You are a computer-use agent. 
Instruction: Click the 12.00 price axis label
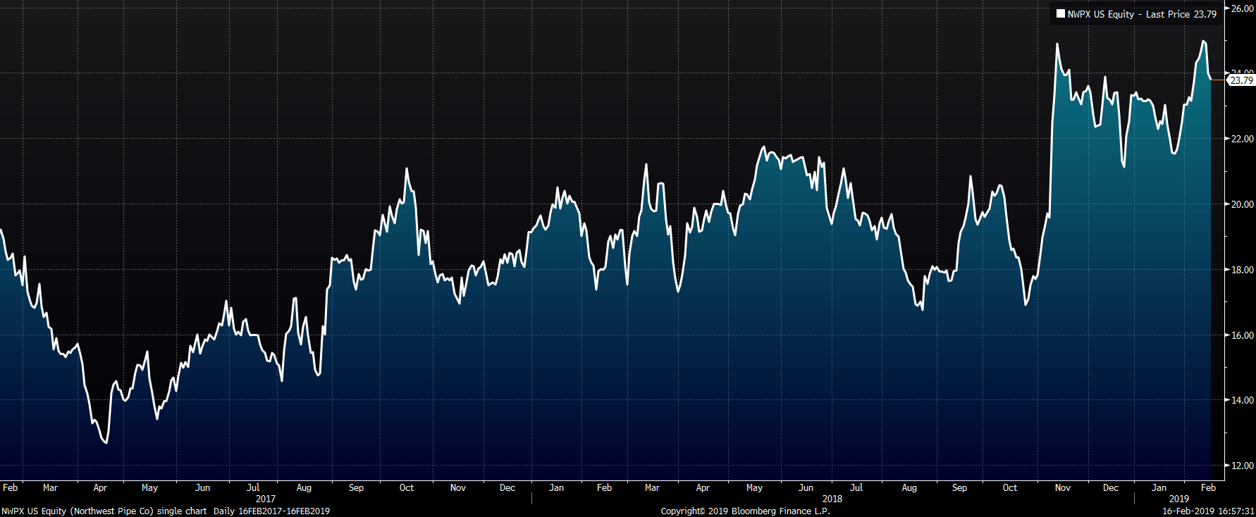click(1242, 466)
